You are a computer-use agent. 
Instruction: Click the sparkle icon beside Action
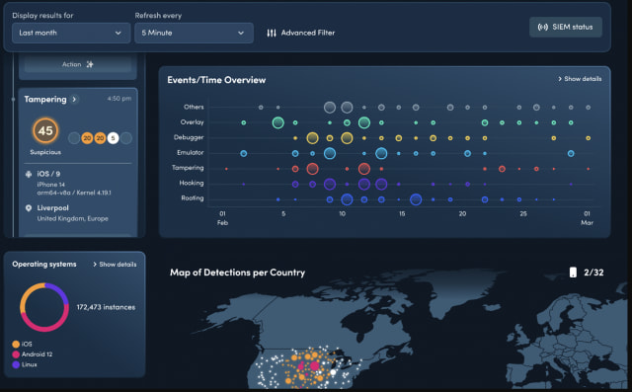click(x=90, y=64)
